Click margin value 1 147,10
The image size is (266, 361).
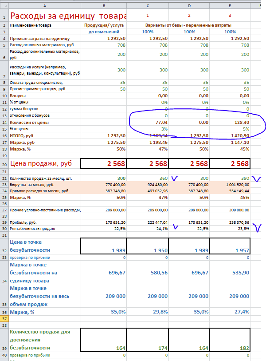(x=240, y=143)
